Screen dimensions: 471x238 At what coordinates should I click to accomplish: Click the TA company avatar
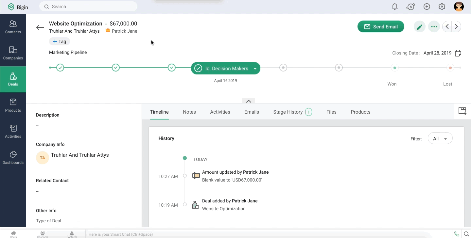[43, 158]
